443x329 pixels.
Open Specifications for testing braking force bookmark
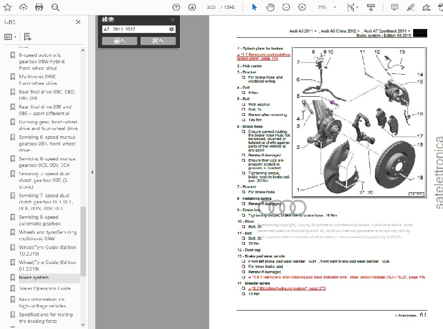(x=46, y=318)
